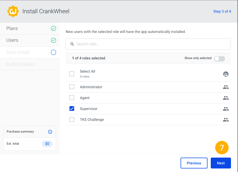Click the Plans completed checkmark icon
The height and width of the screenshot is (172, 238).
53,29
